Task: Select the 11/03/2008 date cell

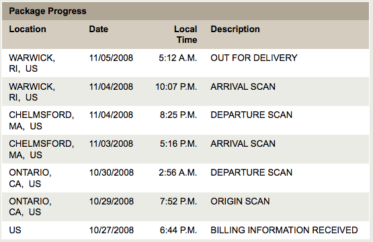Action: click(111, 143)
